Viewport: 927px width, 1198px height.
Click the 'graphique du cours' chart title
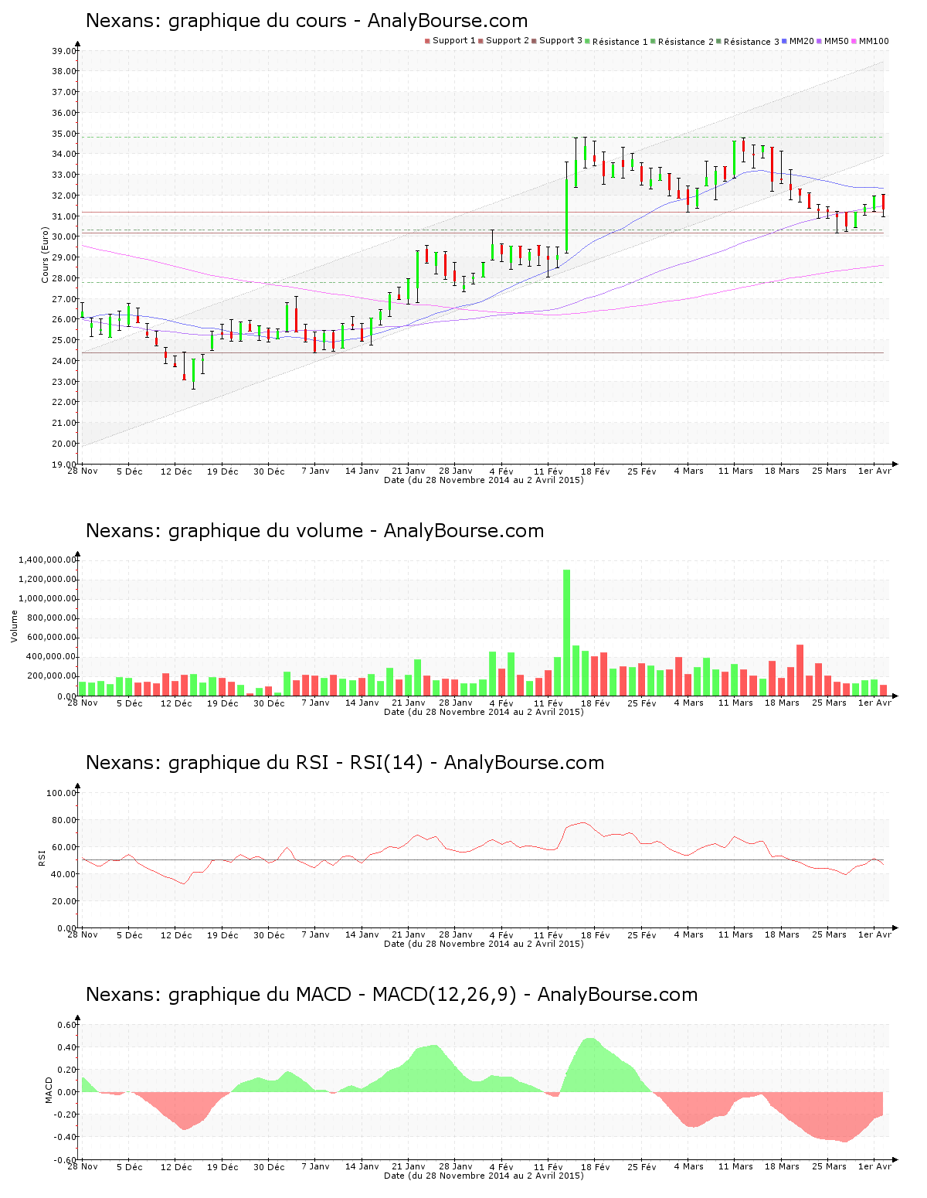click(x=307, y=21)
